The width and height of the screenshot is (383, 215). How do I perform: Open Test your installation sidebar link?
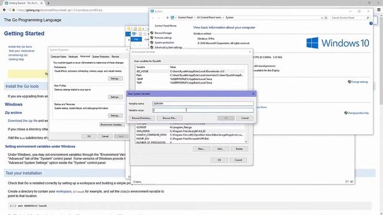click(x=22, y=51)
